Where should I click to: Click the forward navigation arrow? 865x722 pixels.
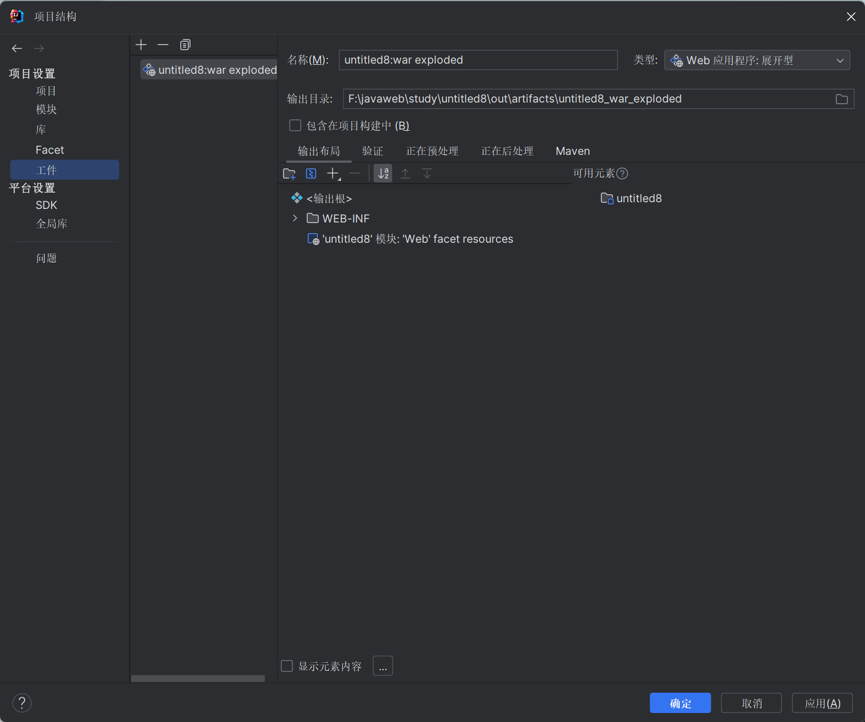(39, 48)
